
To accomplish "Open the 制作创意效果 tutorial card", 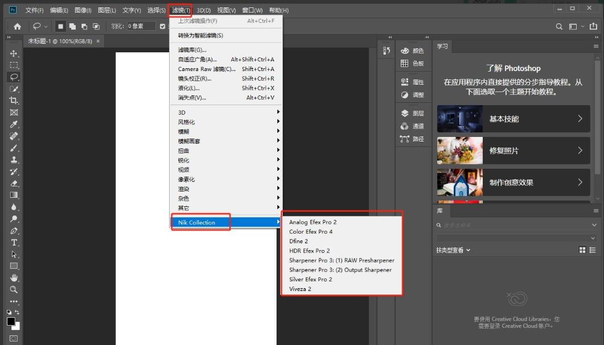I will (513, 182).
